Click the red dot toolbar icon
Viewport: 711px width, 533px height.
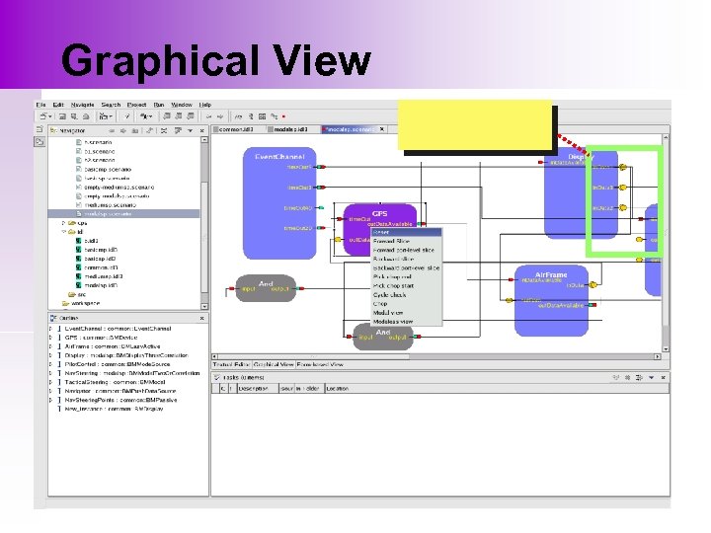283,116
